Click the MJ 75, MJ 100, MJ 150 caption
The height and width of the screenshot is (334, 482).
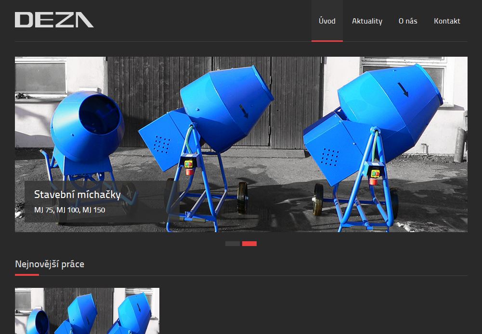pos(70,210)
